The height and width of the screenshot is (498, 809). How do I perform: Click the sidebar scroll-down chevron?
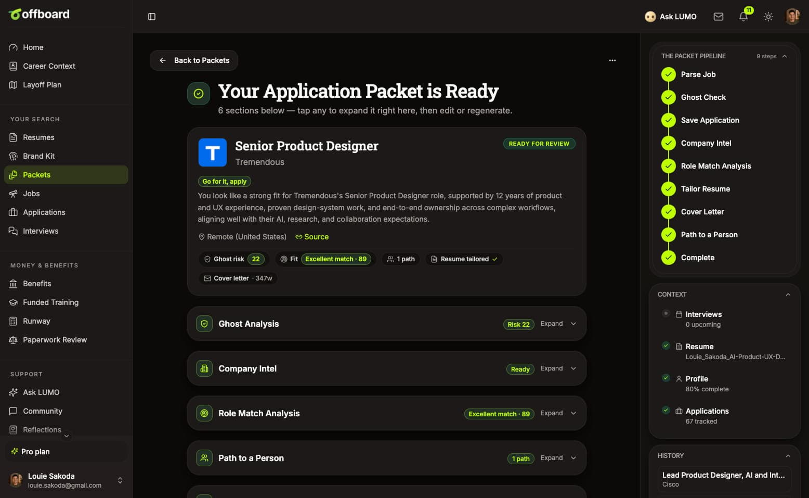tap(67, 436)
